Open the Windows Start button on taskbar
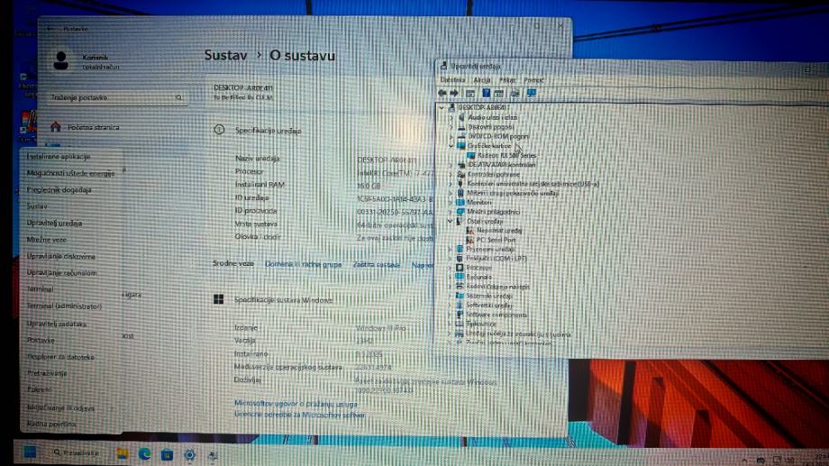The width and height of the screenshot is (829, 466). [x=30, y=452]
